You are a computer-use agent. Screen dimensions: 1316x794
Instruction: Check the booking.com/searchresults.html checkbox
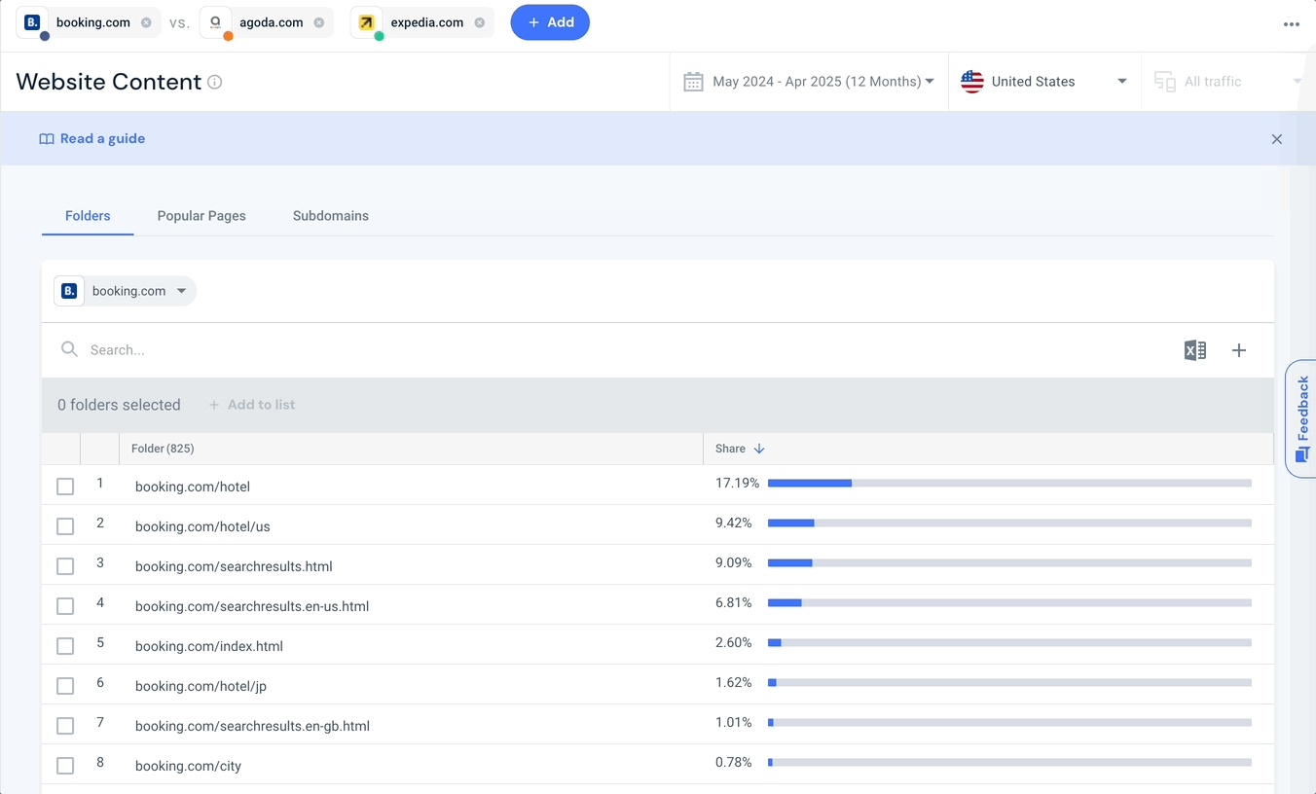point(65,566)
